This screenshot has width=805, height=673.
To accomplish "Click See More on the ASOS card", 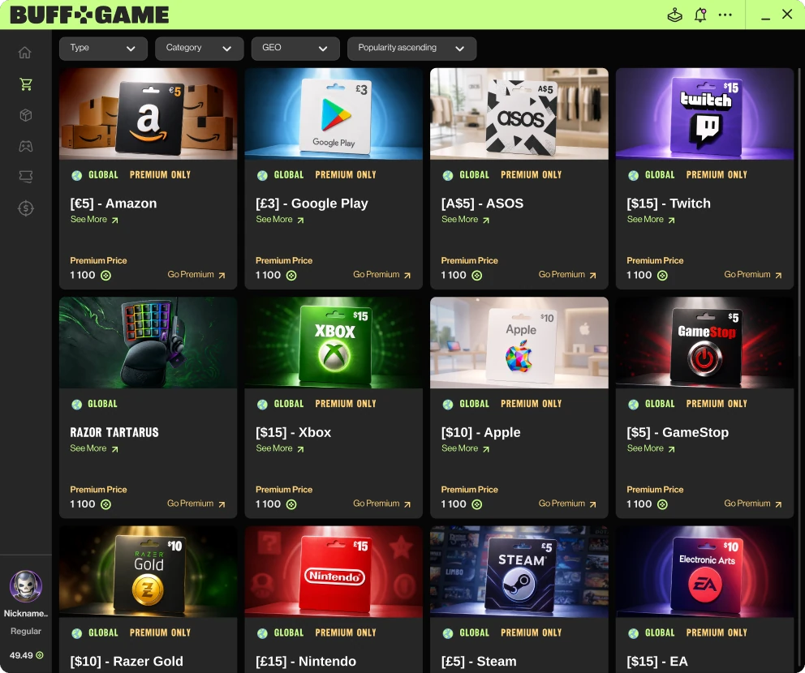I will coord(465,220).
